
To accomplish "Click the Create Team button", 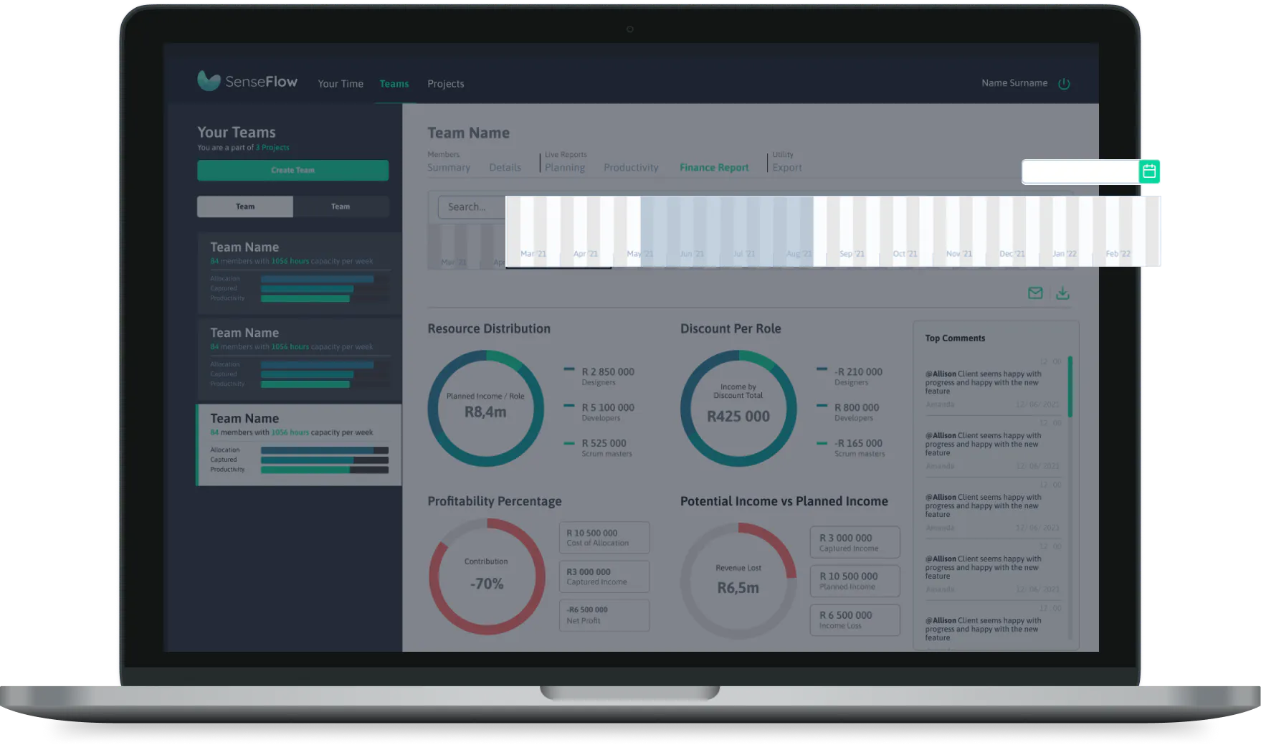I will [x=292, y=170].
